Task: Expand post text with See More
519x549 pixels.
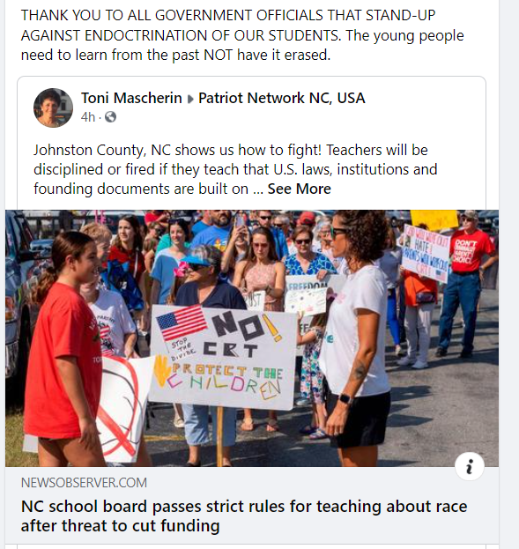Action: 299,189
